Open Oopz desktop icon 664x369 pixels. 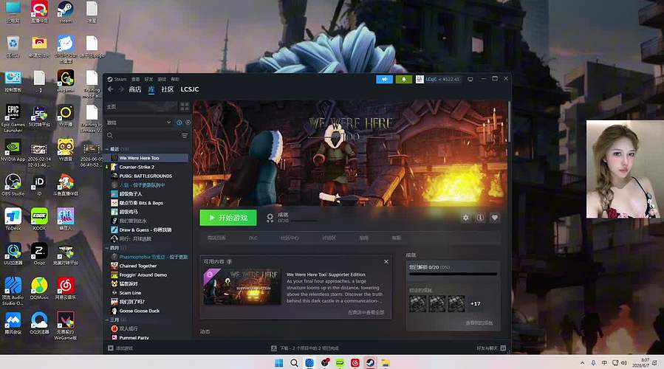click(39, 254)
